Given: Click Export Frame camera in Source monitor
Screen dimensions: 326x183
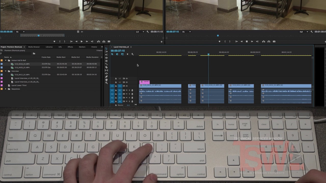Looking at the screenshot, I should coord(109,41).
